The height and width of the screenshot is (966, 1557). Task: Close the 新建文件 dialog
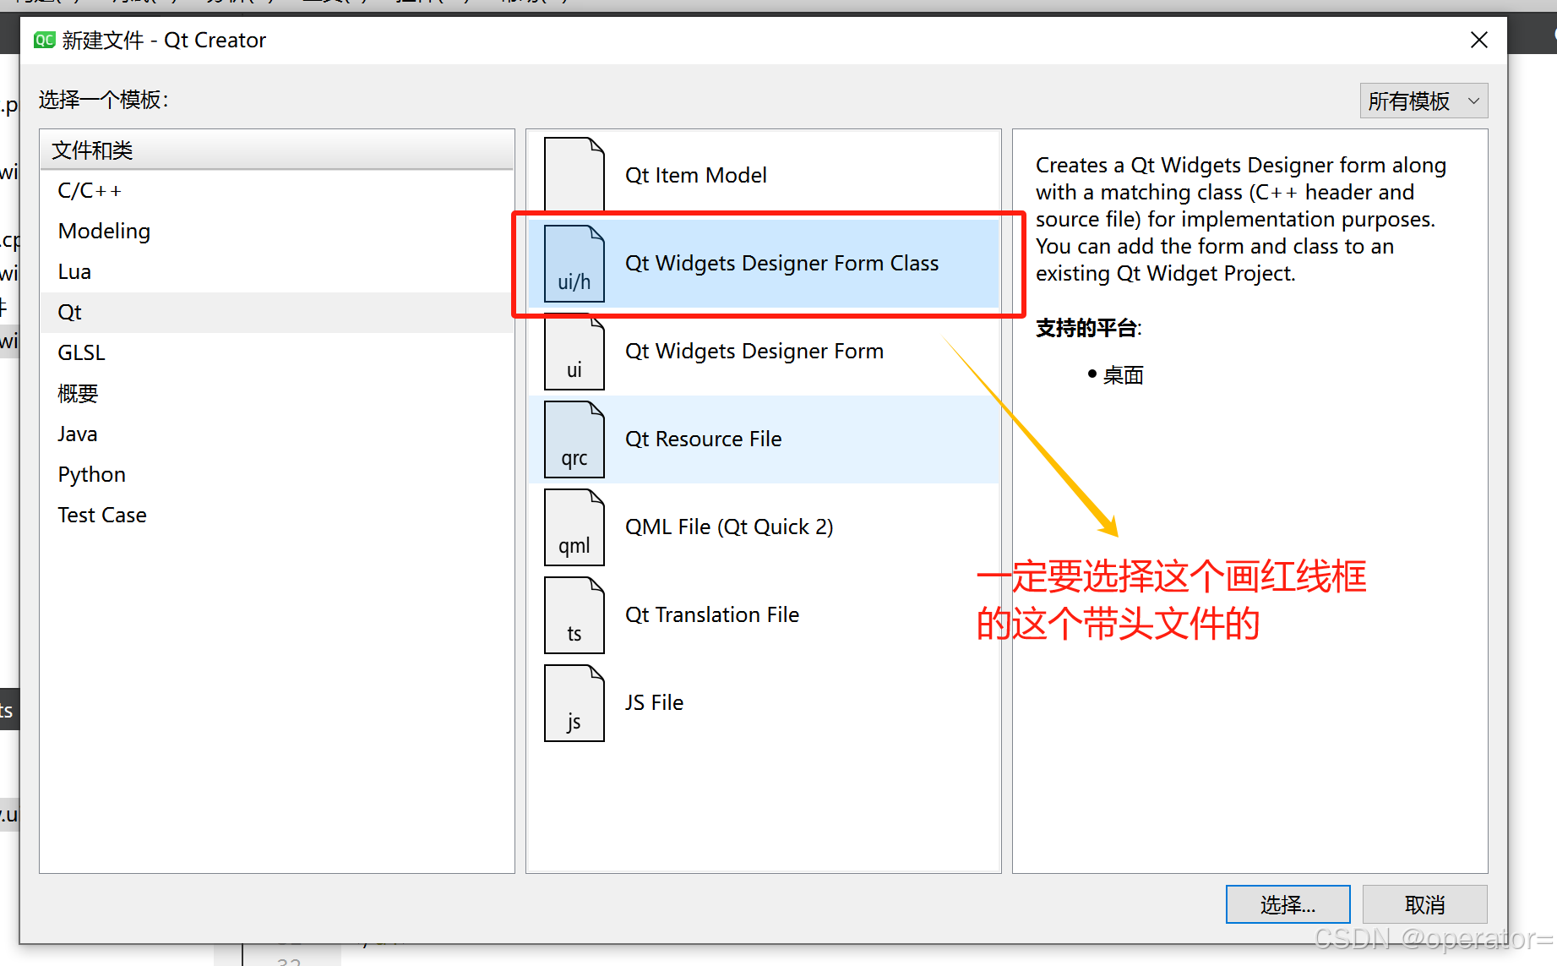click(1478, 40)
